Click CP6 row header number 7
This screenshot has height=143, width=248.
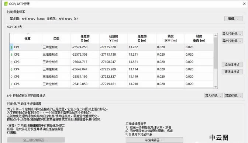pos(11,84)
